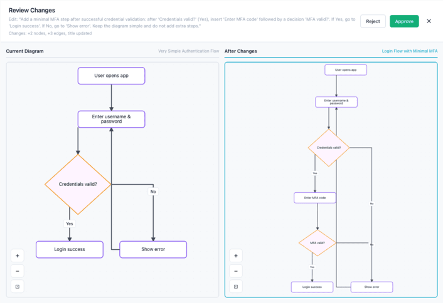Click the 'Very Simple Authentication Flow' title
The height and width of the screenshot is (303, 443).
(x=188, y=51)
